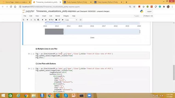
Task: Interrupt the kernel with stop icon
Action: [x=56, y=20]
